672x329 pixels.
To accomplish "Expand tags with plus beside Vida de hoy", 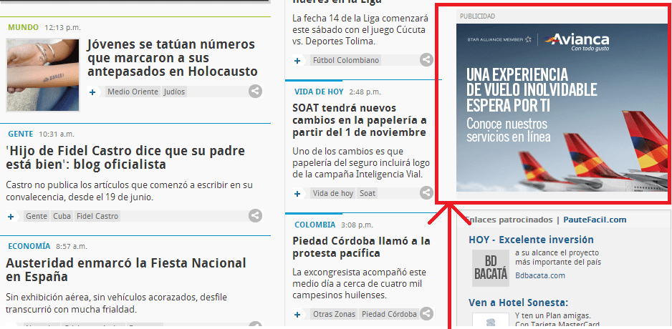I will (297, 193).
